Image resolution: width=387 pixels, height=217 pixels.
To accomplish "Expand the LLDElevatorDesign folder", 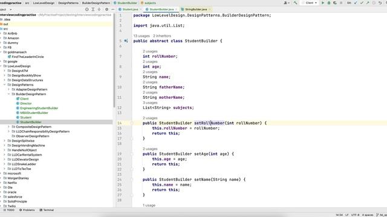I will pos(4,159).
